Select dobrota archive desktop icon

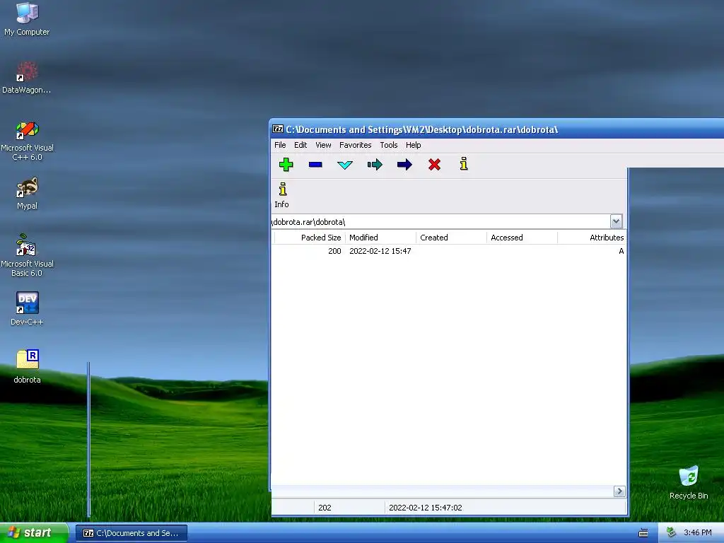point(27,367)
